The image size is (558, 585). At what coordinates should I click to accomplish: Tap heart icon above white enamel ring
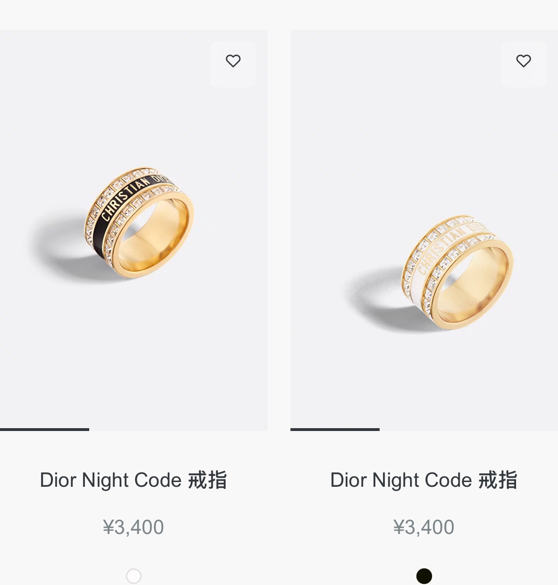(x=524, y=61)
